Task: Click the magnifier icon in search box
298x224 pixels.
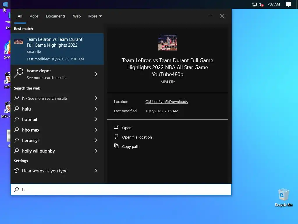Action: [17, 189]
